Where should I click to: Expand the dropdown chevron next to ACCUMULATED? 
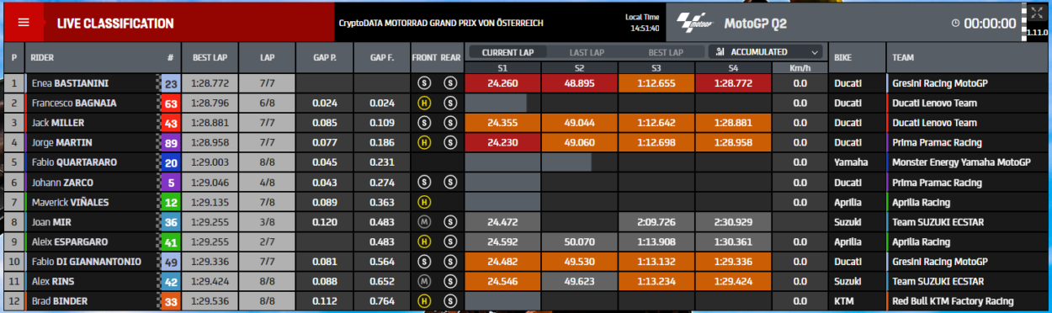(x=815, y=52)
